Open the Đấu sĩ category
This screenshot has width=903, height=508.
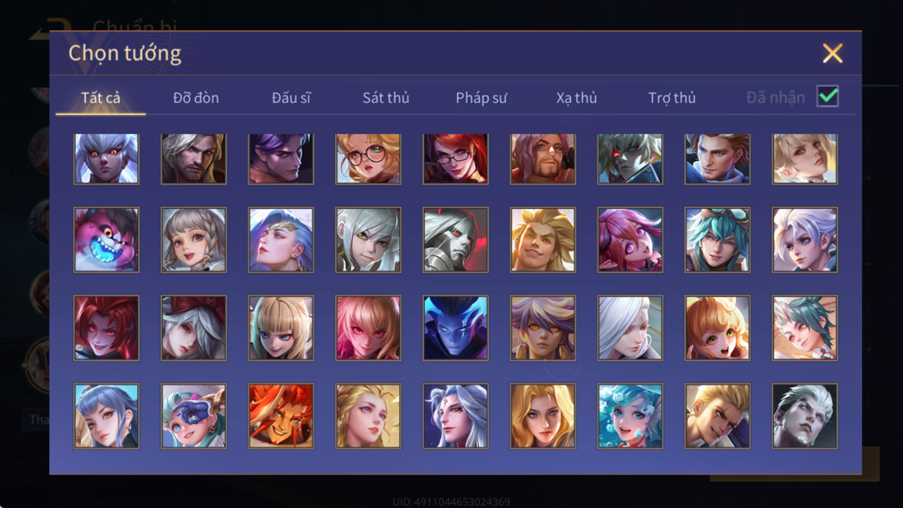291,98
